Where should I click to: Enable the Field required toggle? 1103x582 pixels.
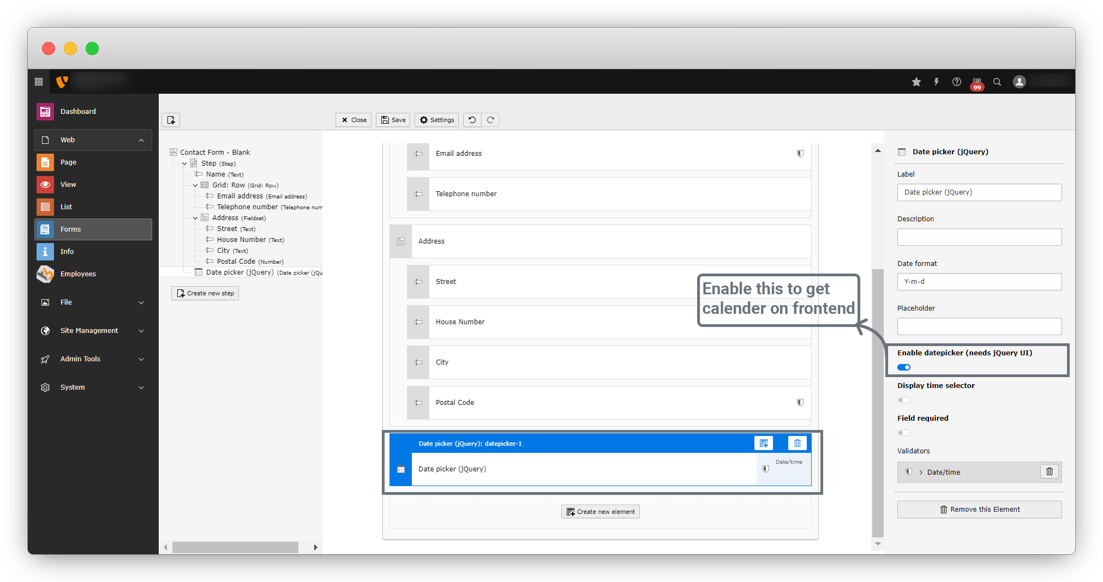[904, 433]
